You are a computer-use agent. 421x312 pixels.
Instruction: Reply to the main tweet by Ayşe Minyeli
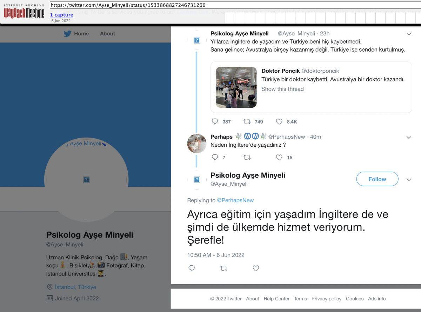pyautogui.click(x=192, y=268)
